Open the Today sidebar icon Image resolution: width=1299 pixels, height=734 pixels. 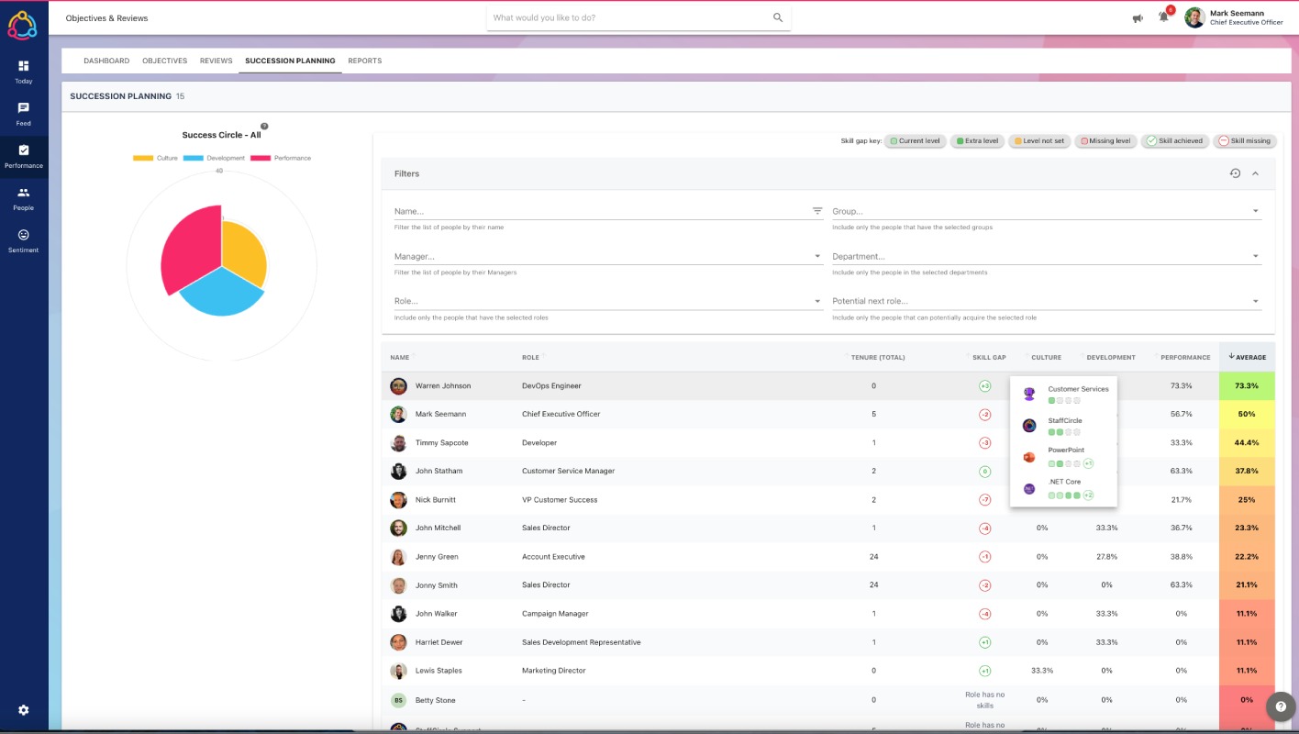[x=24, y=72]
